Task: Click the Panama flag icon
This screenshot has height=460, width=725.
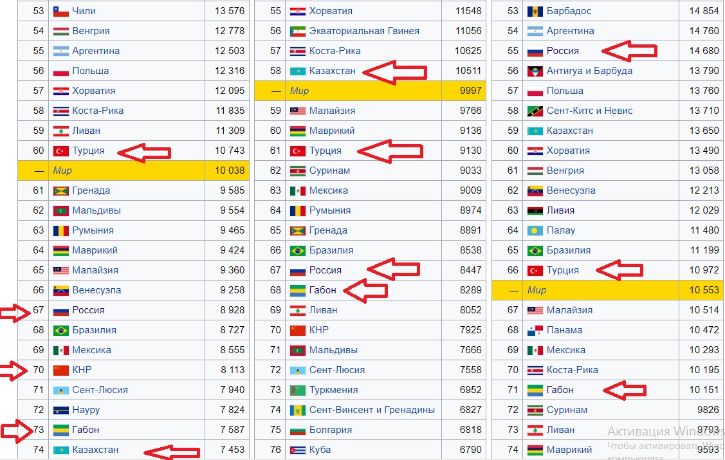Action: (535, 331)
